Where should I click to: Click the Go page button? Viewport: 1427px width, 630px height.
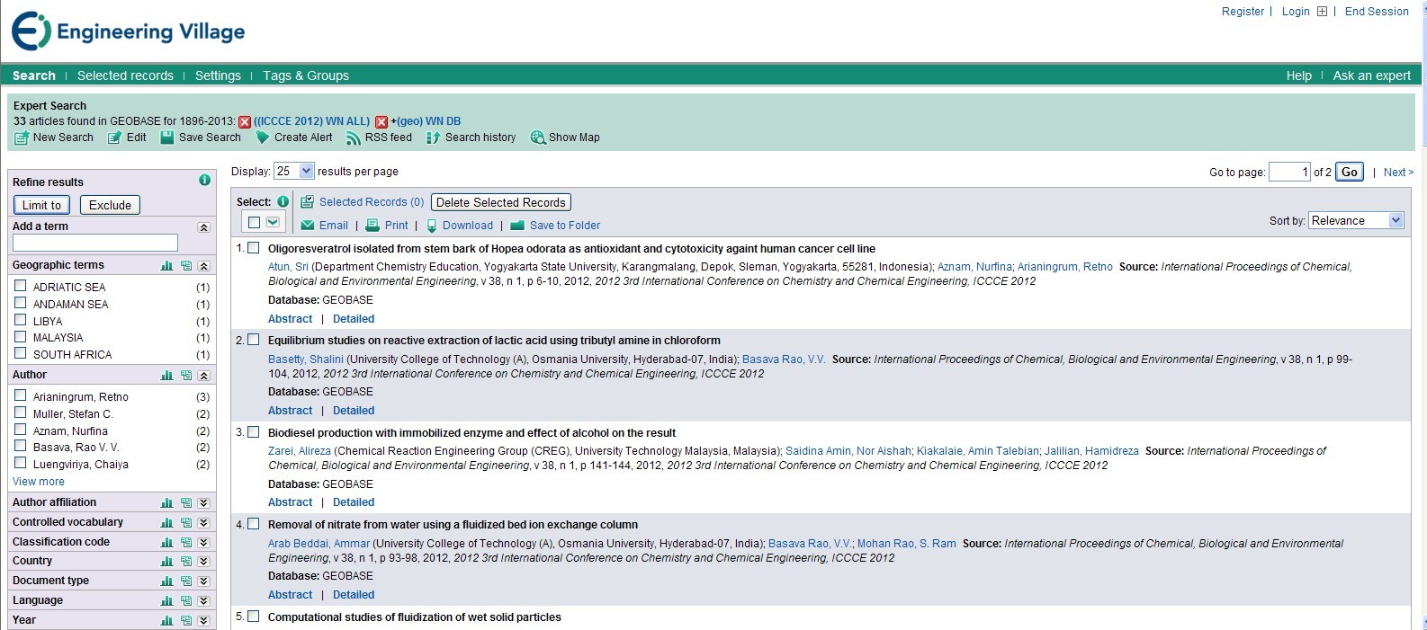1349,172
